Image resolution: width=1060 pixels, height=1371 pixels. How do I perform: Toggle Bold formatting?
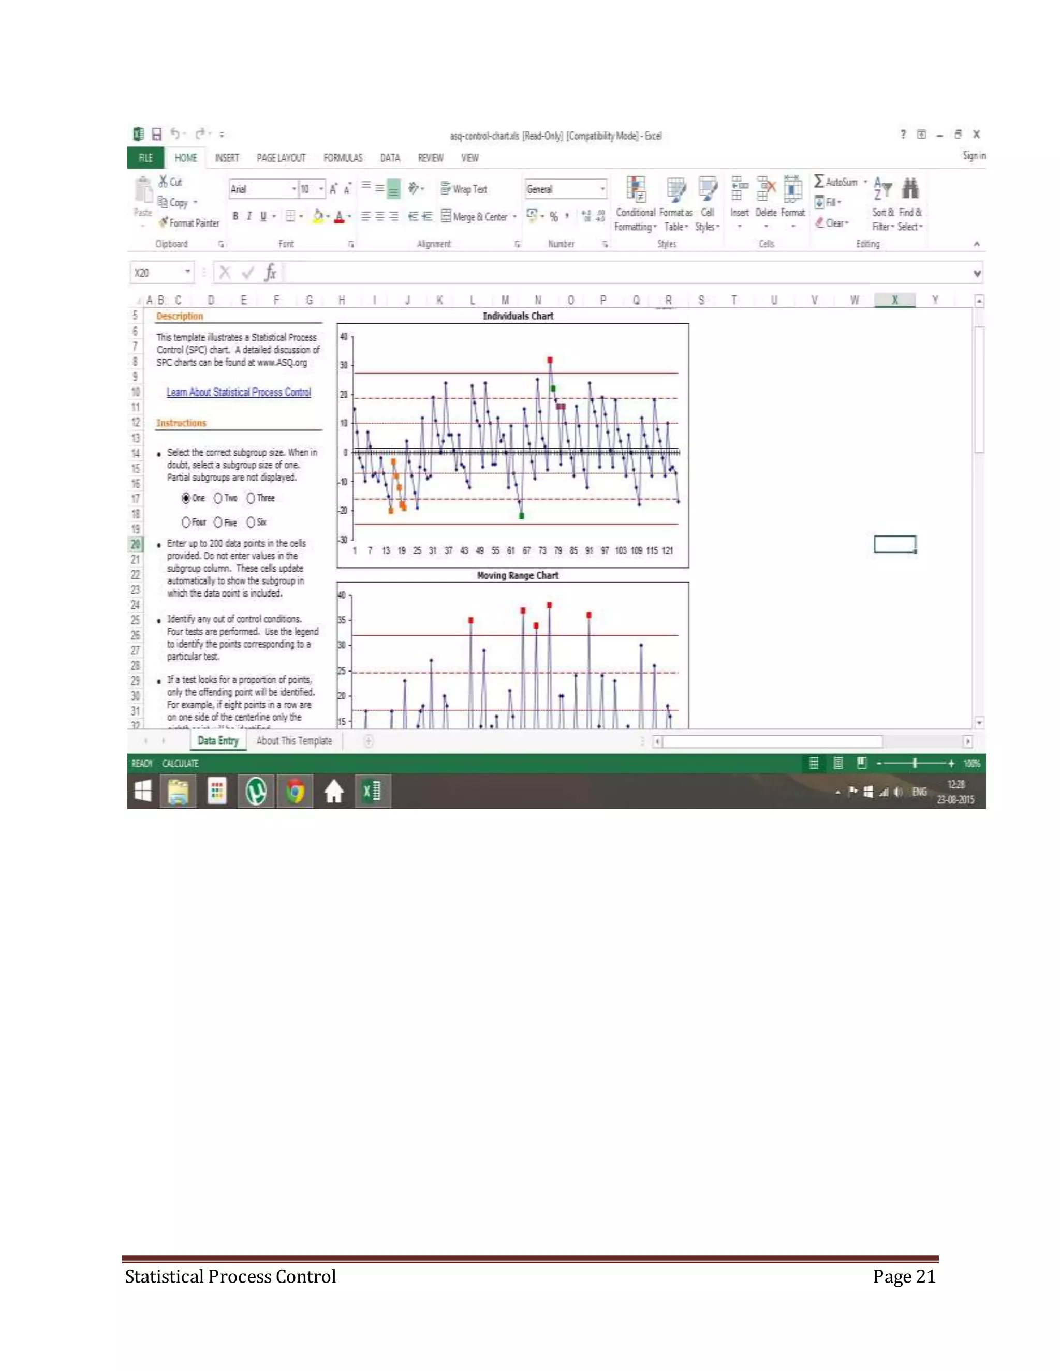click(x=235, y=216)
